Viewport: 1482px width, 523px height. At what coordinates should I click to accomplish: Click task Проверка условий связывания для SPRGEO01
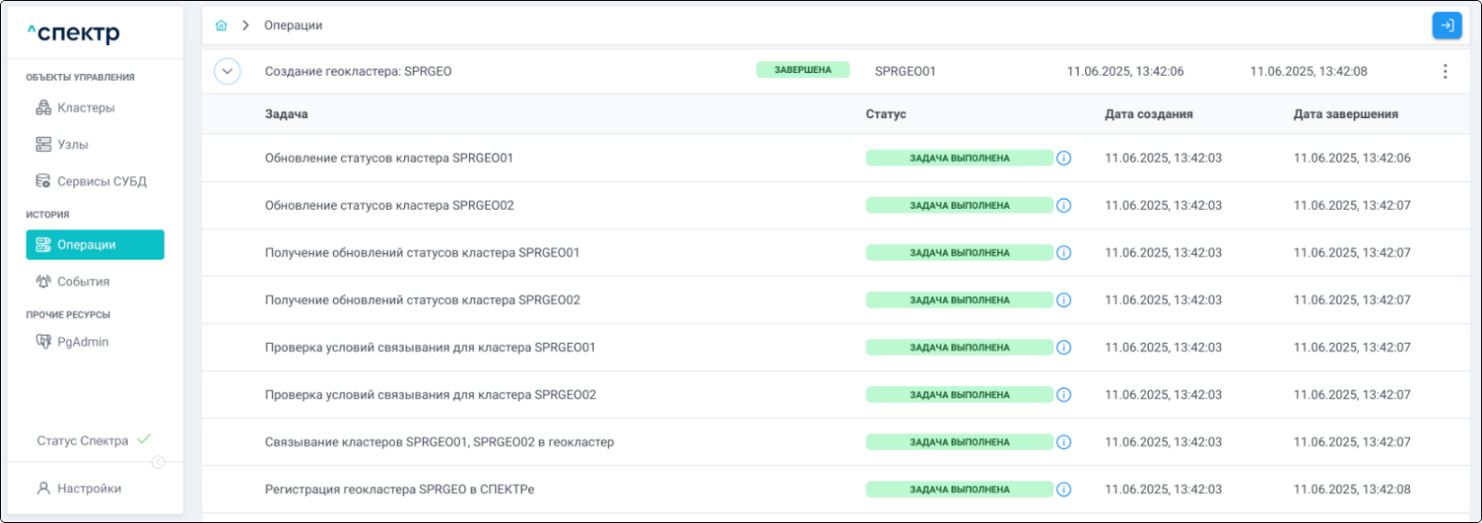tap(431, 348)
